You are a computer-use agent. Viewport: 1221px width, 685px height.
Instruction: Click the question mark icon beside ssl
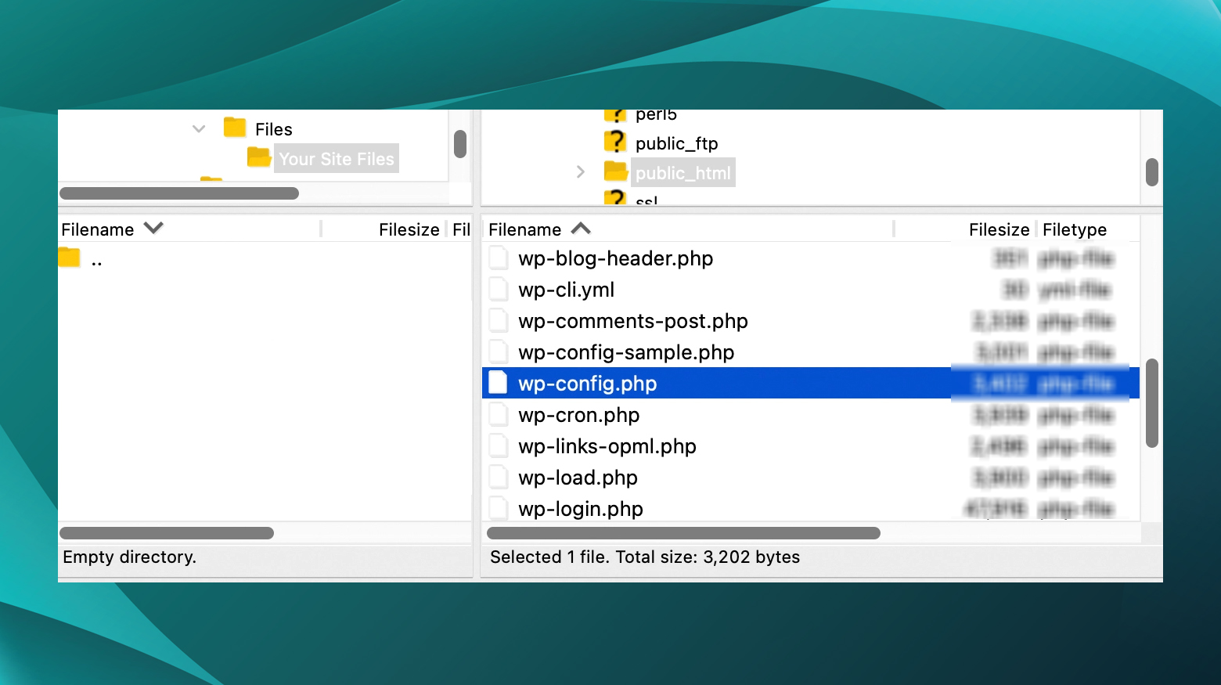(616, 199)
